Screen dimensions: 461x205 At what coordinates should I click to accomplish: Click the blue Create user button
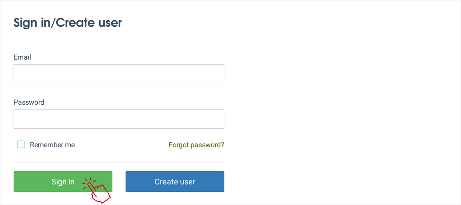coord(175,182)
